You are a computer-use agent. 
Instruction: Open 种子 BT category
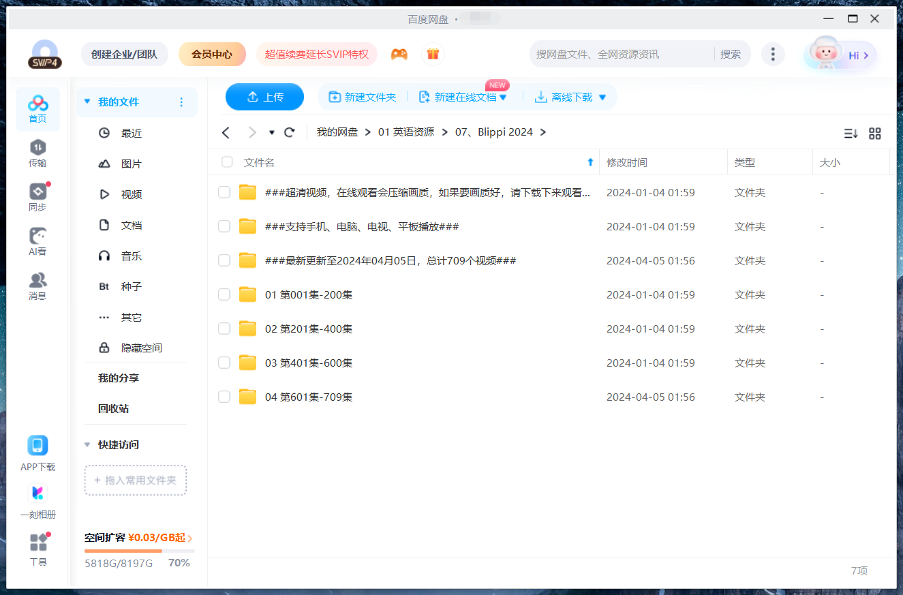coord(132,286)
